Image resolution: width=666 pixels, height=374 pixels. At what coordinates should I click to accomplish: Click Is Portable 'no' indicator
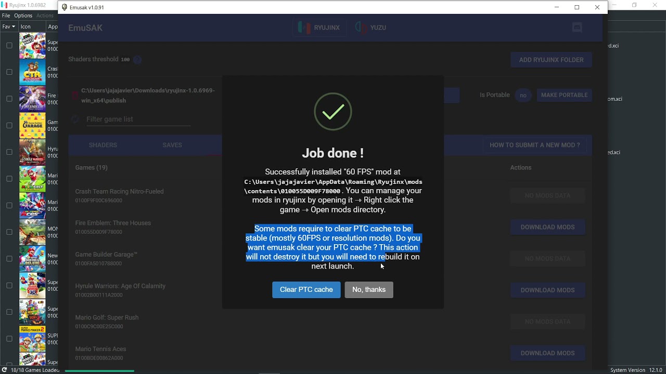click(523, 95)
